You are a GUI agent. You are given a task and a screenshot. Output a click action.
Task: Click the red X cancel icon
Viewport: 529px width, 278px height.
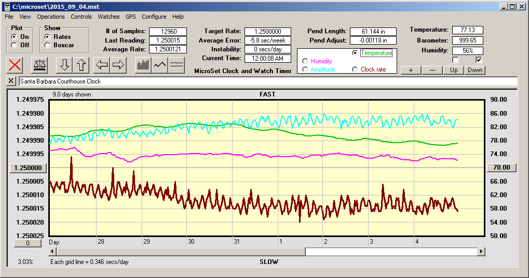pyautogui.click(x=15, y=65)
